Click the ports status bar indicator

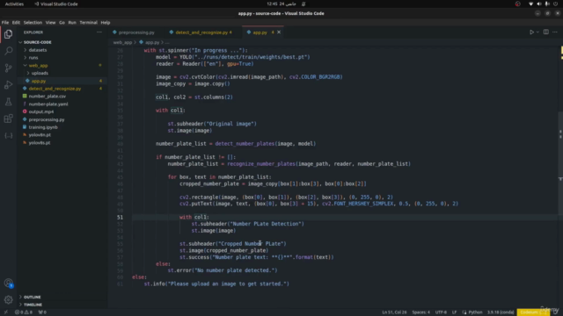(x=42, y=312)
